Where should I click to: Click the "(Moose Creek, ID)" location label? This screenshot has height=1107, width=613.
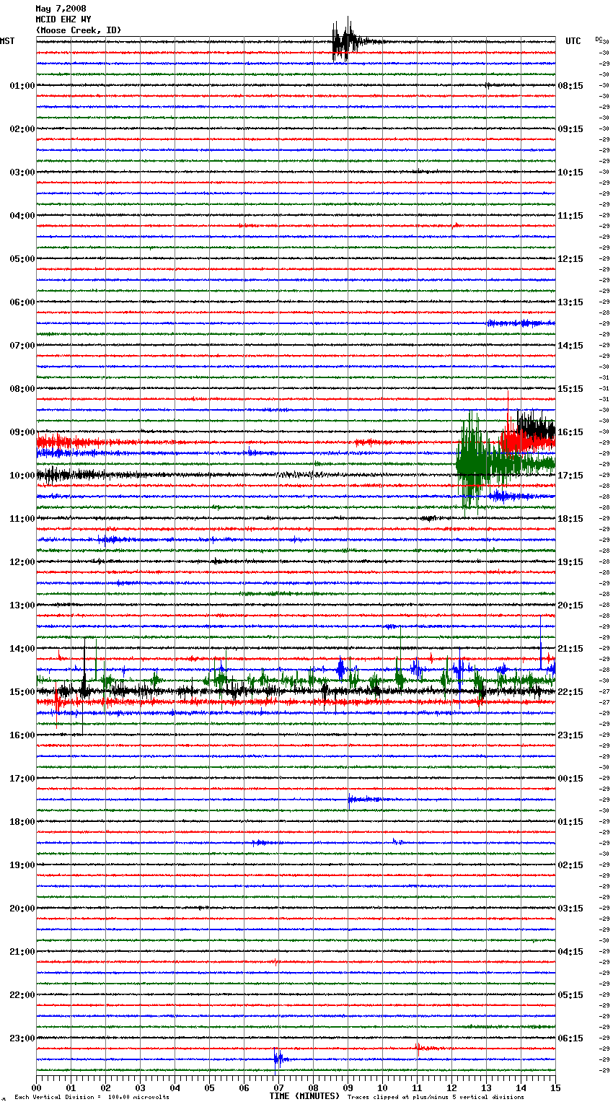point(79,30)
